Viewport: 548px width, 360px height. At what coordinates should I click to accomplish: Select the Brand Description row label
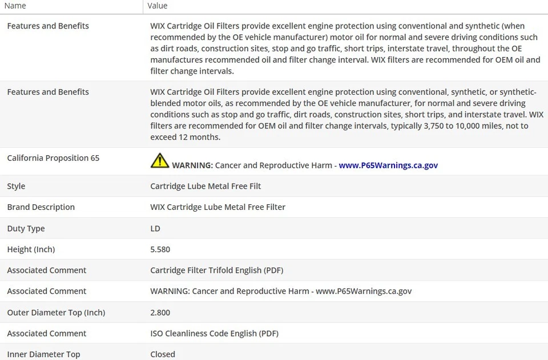41,207
